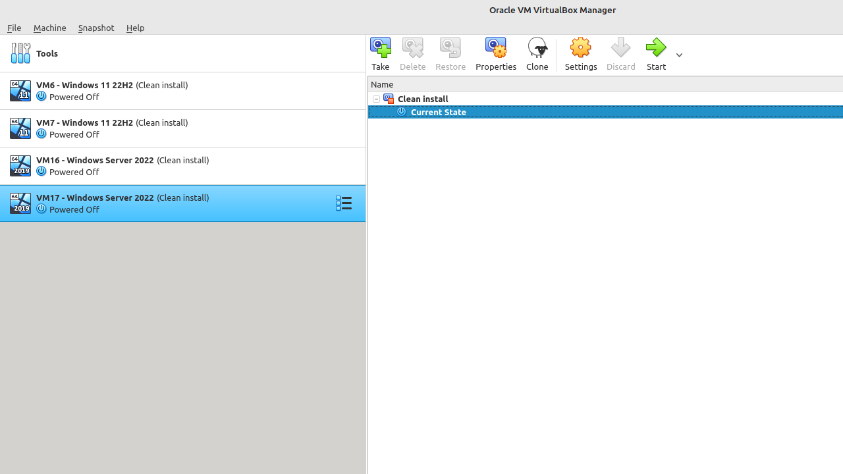The width and height of the screenshot is (843, 474).
Task: Click VM6 Powered Off status text
Action: 74,97
